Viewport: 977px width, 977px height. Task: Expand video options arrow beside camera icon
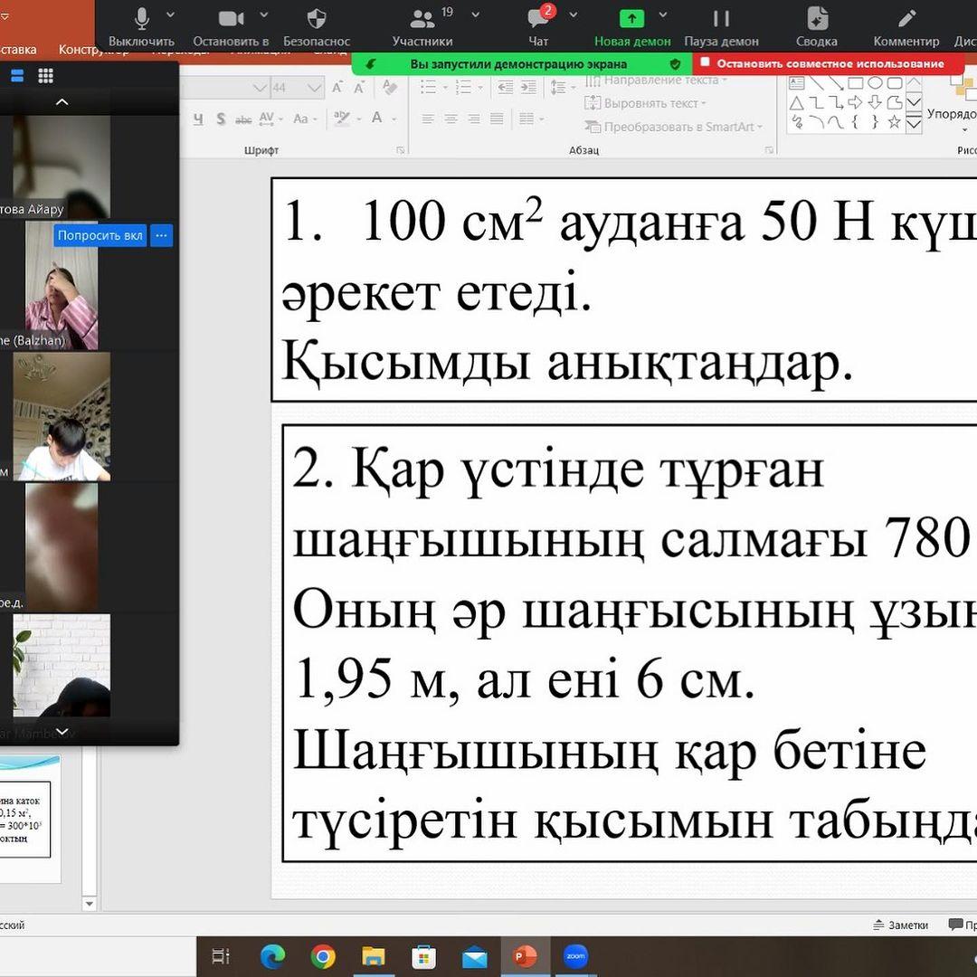click(x=263, y=14)
